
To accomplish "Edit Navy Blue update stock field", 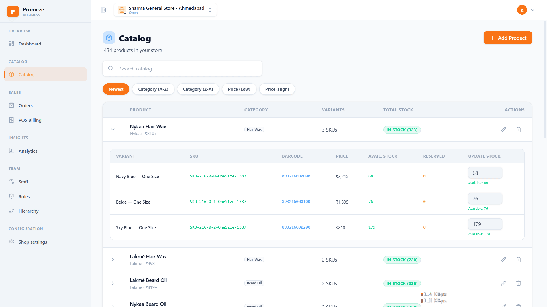I will 485,173.
